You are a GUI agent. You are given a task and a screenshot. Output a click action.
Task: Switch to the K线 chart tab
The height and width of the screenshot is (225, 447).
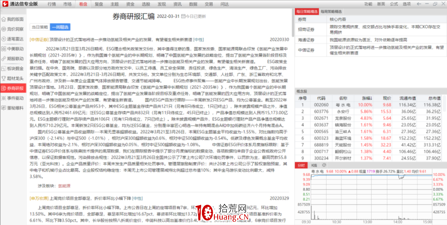pos(314,165)
